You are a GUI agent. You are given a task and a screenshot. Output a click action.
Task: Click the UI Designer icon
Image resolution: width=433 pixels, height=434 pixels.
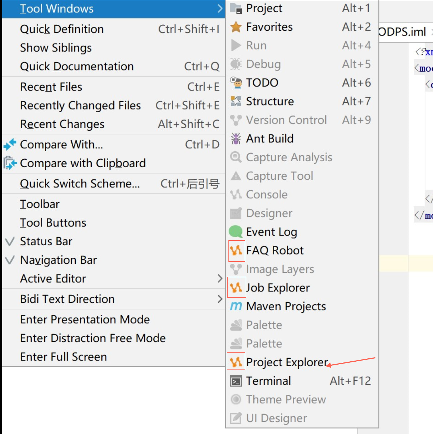click(236, 418)
